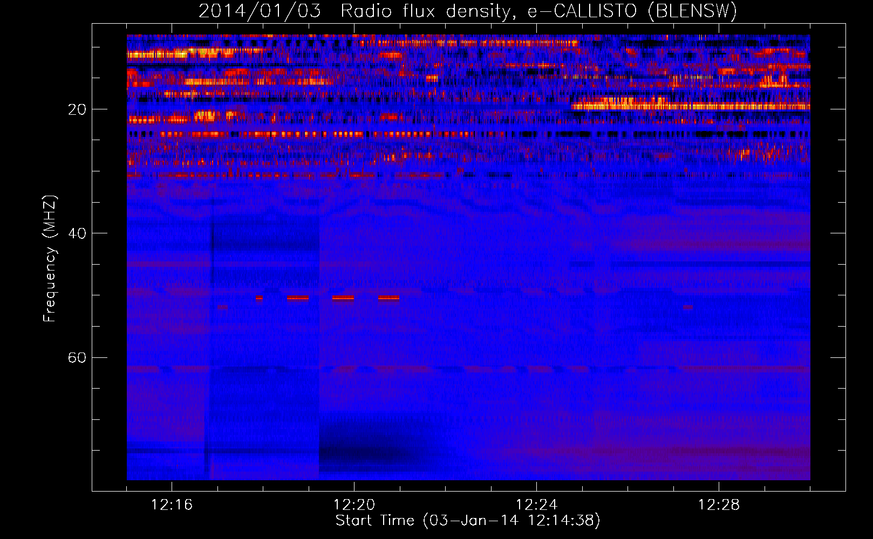The height and width of the screenshot is (539, 873).
Task: Click the plot title "2014/01/03 Radio flux density, e-CALLISTO (BLENSW)"
Action: tap(468, 11)
